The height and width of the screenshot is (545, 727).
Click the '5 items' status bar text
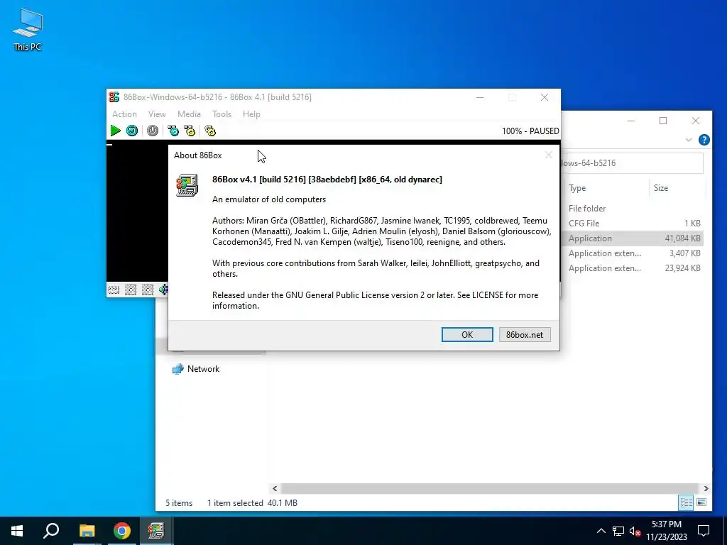coord(179,503)
